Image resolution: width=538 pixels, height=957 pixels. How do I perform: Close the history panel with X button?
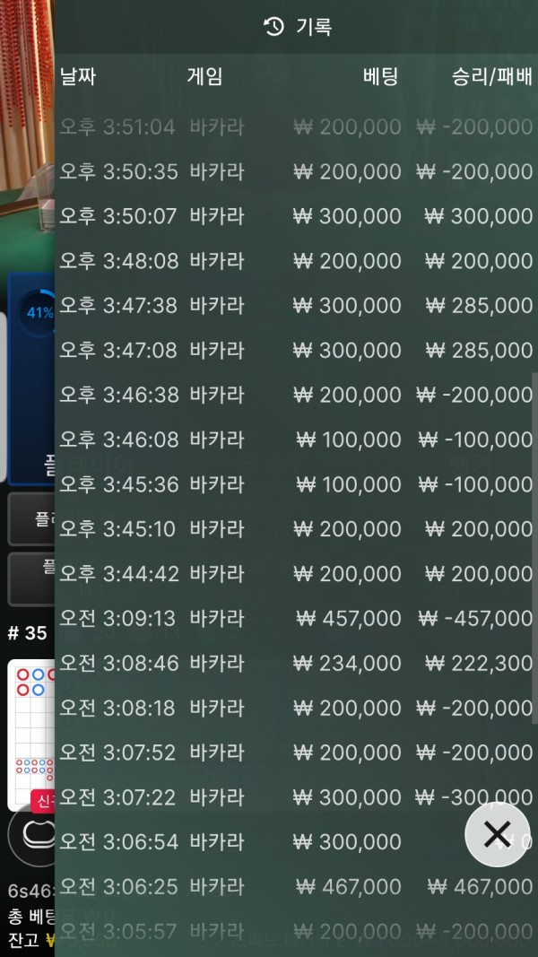click(496, 834)
